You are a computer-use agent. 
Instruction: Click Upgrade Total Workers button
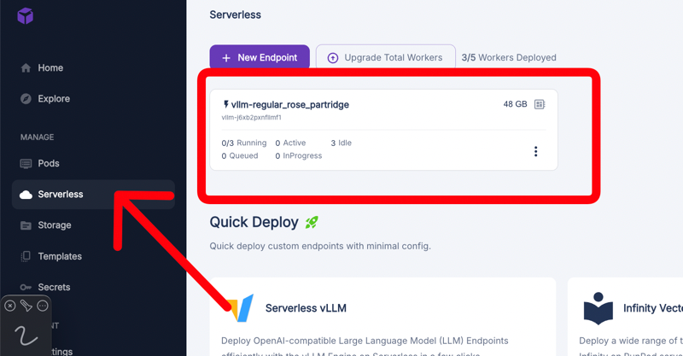(x=386, y=57)
